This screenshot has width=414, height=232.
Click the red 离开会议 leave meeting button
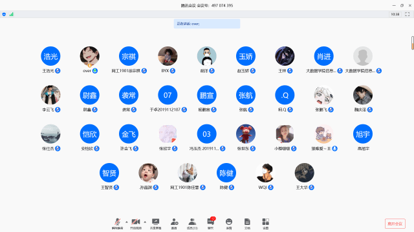click(x=395, y=224)
